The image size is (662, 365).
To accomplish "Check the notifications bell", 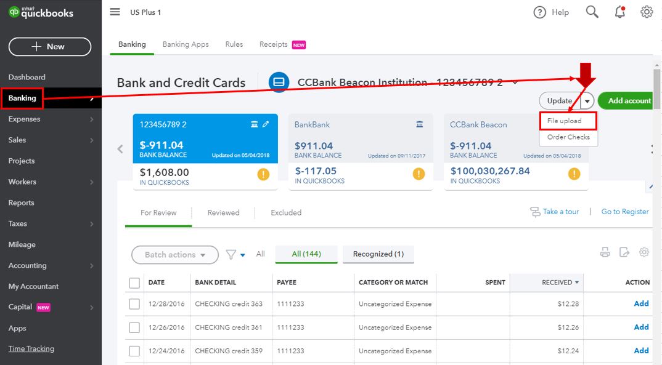I will pyautogui.click(x=620, y=12).
